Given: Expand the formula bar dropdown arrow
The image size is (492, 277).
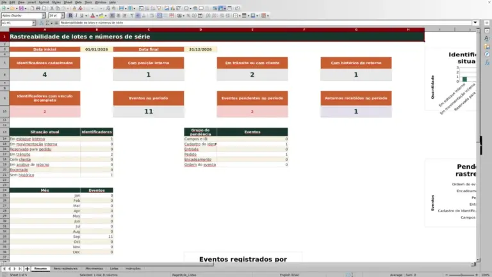Looking at the screenshot, I should 475,22.
